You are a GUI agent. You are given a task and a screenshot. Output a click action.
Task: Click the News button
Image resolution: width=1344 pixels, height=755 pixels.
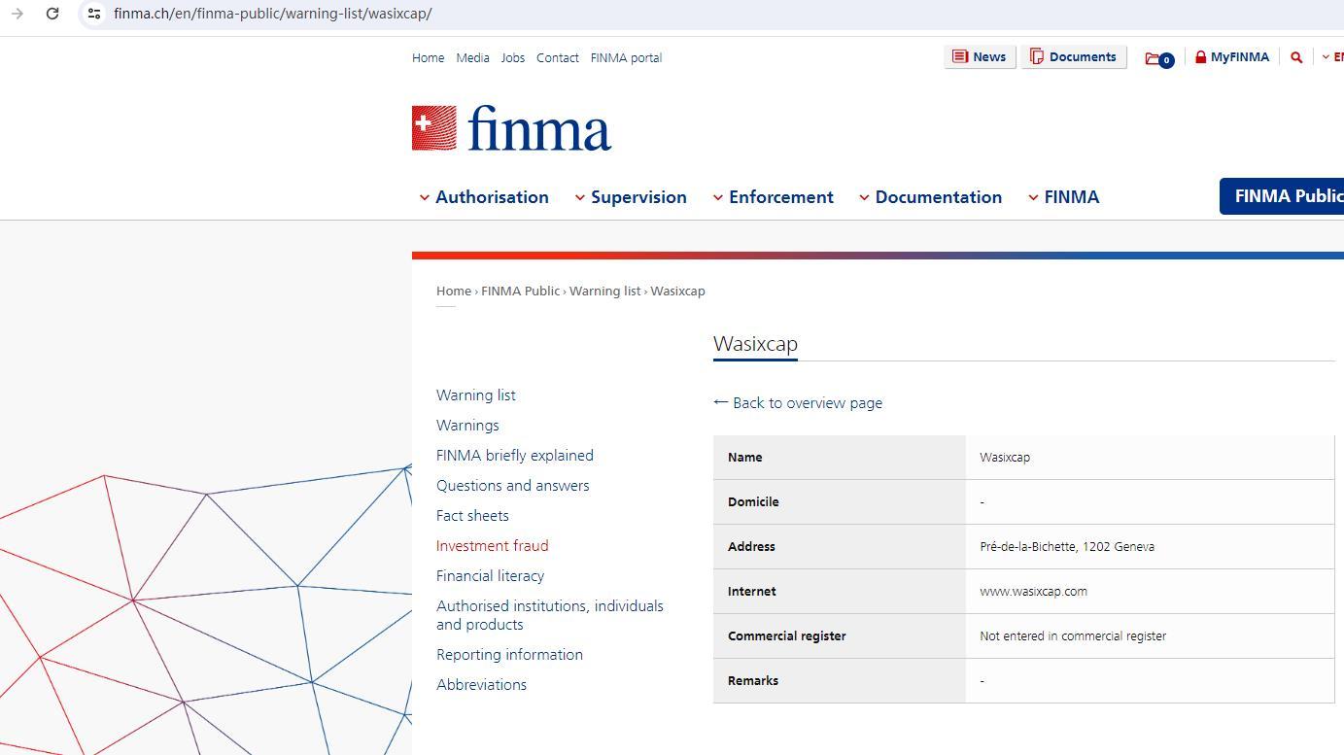coord(980,56)
